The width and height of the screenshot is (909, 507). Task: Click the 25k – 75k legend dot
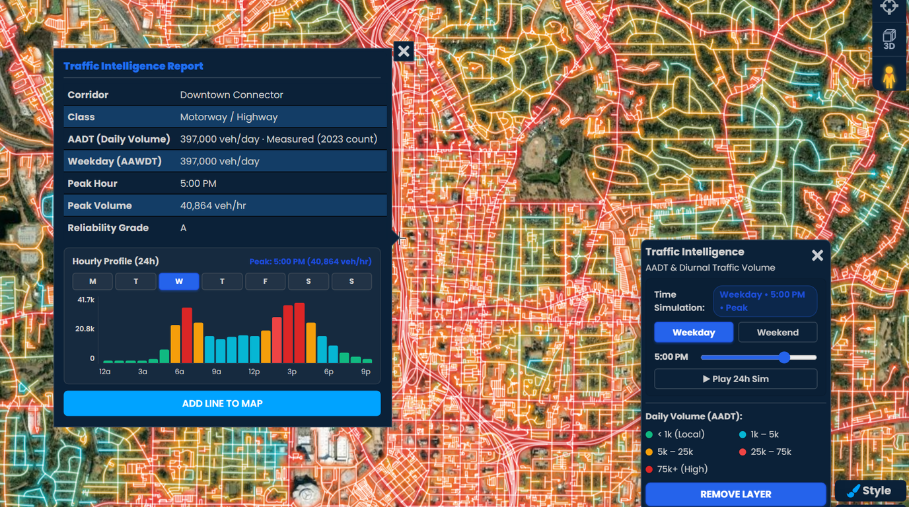coord(743,452)
